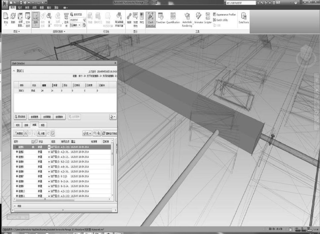This screenshot has width=320, height=234.
Task: Activate the 选择 select tool
Action: click(x=35, y=19)
